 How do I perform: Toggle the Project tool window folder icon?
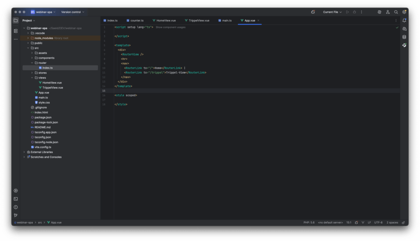(x=16, y=20)
